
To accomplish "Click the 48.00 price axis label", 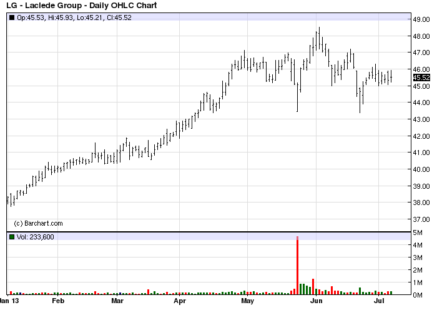I will pyautogui.click(x=421, y=36).
